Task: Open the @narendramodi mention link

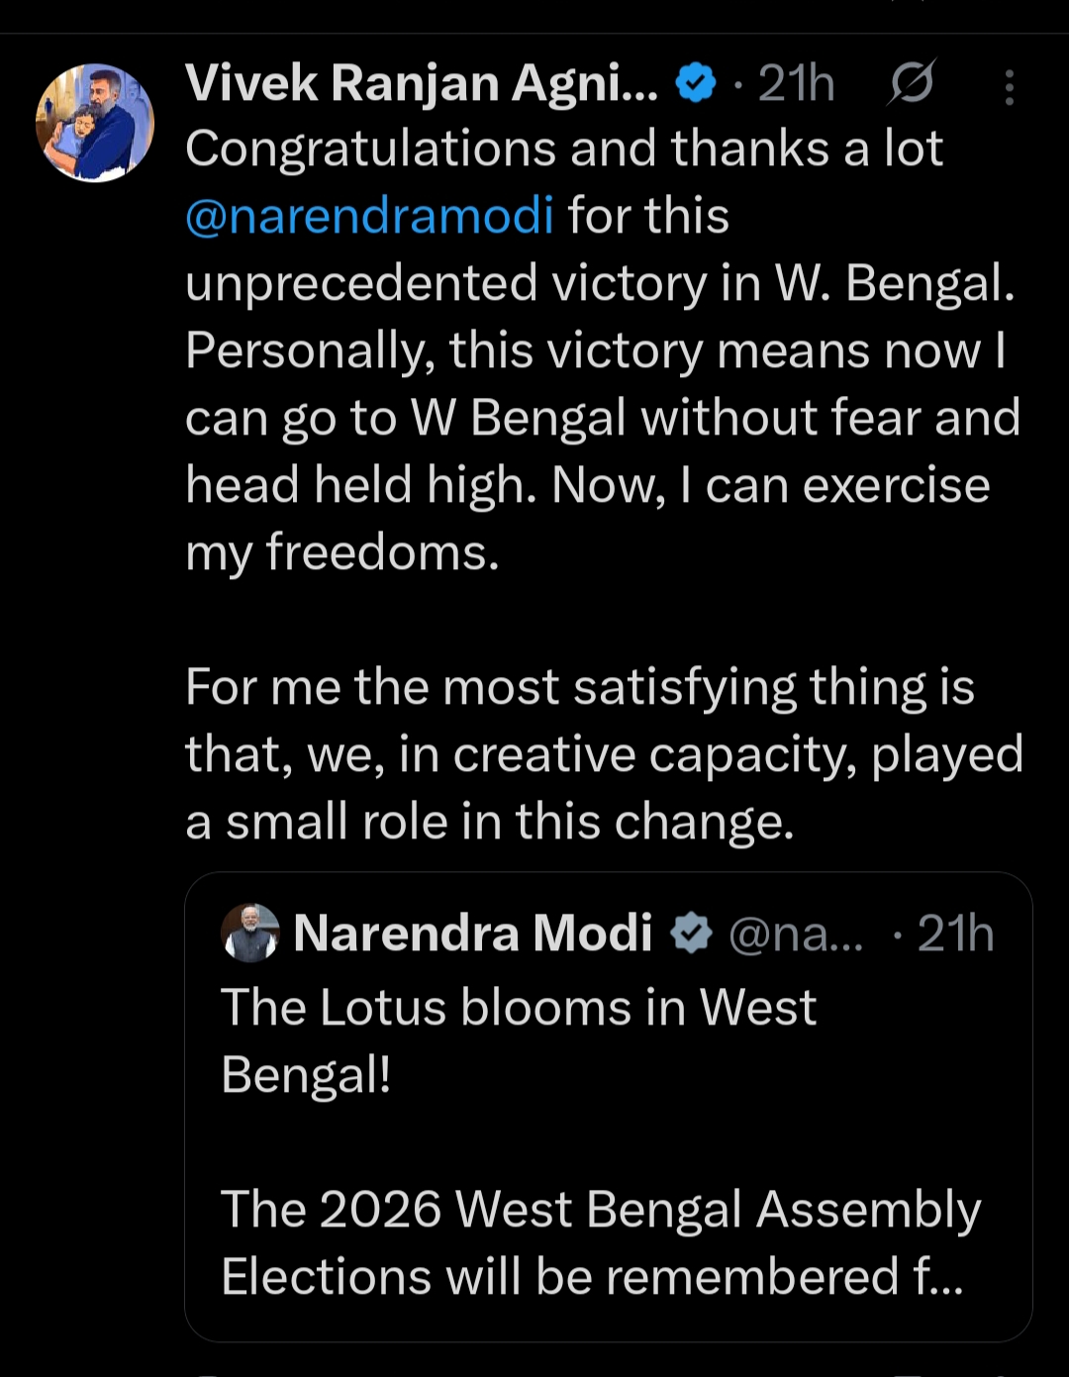Action: [369, 216]
